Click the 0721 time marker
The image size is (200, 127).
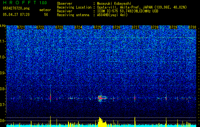coord(21,27)
